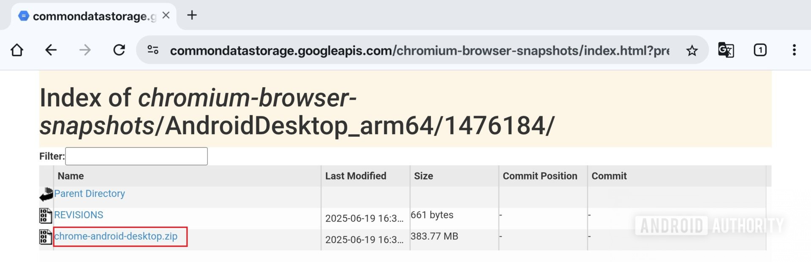Open a new tab with plus button
Screen dimensions: 811x262
192,15
